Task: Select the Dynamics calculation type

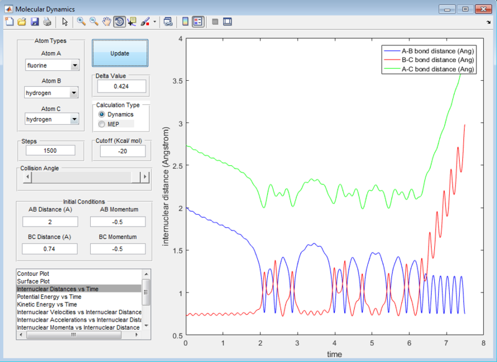Action: point(102,114)
